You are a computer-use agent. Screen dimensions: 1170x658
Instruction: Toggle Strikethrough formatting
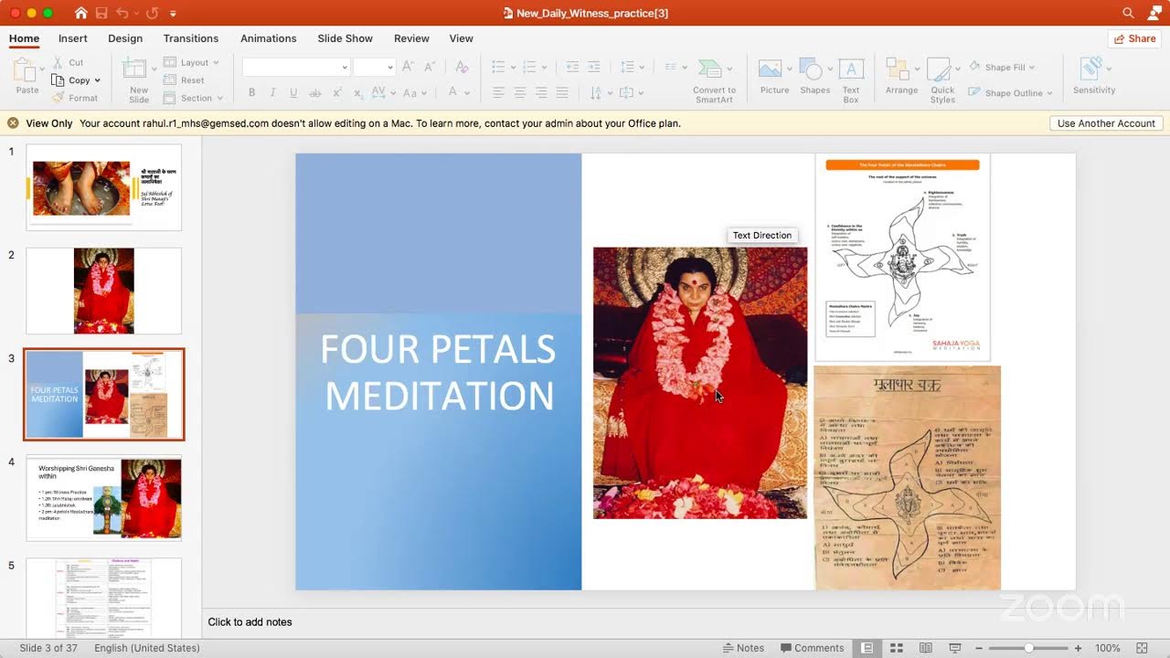click(315, 92)
